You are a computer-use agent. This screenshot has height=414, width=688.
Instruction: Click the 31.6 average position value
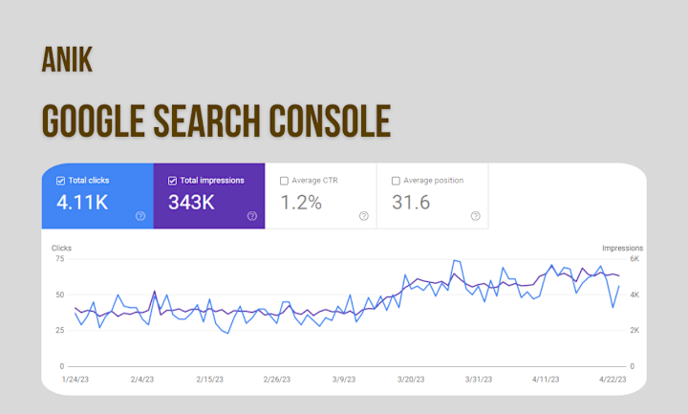[x=411, y=203]
